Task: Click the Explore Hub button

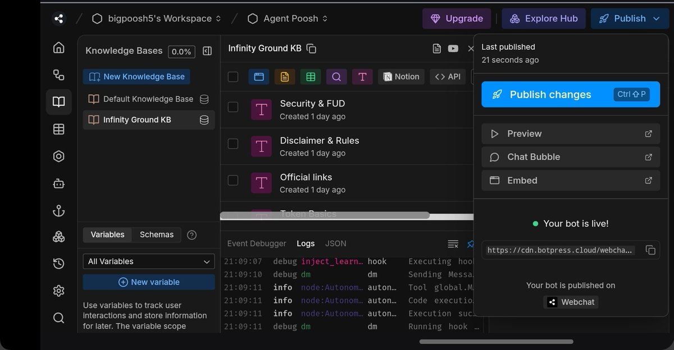Action: [x=544, y=19]
